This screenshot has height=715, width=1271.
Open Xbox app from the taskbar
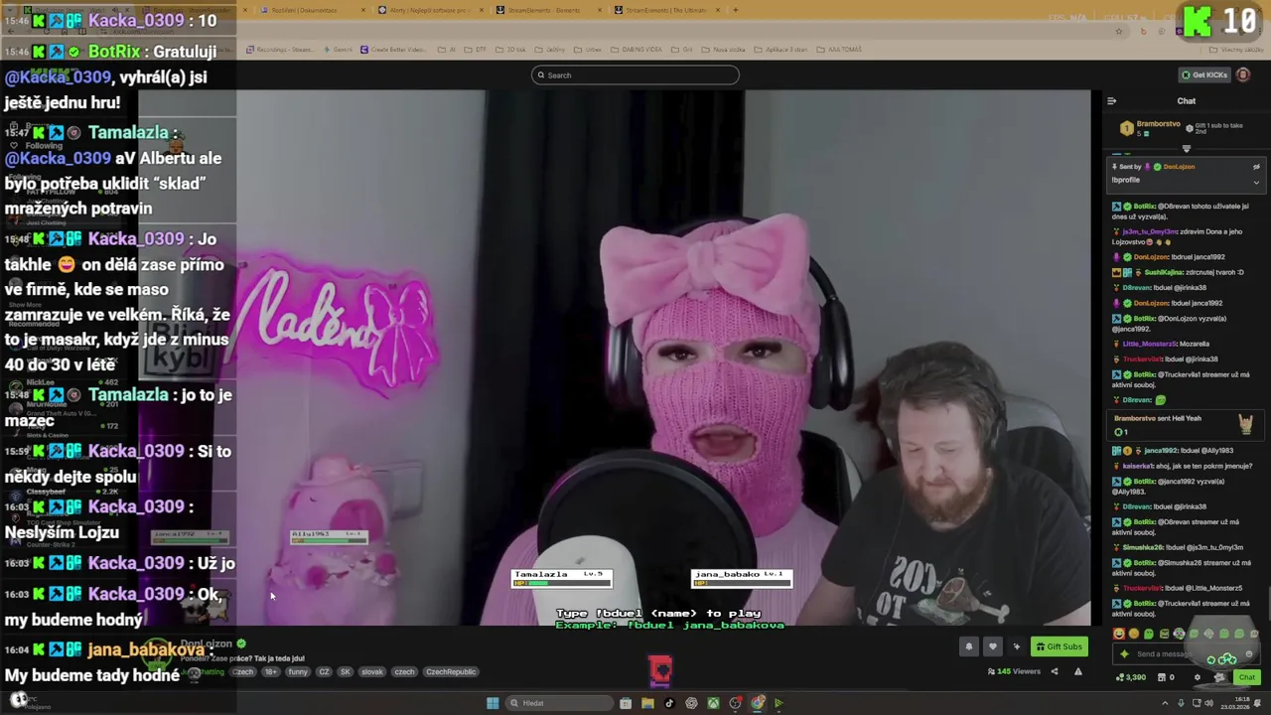(713, 703)
